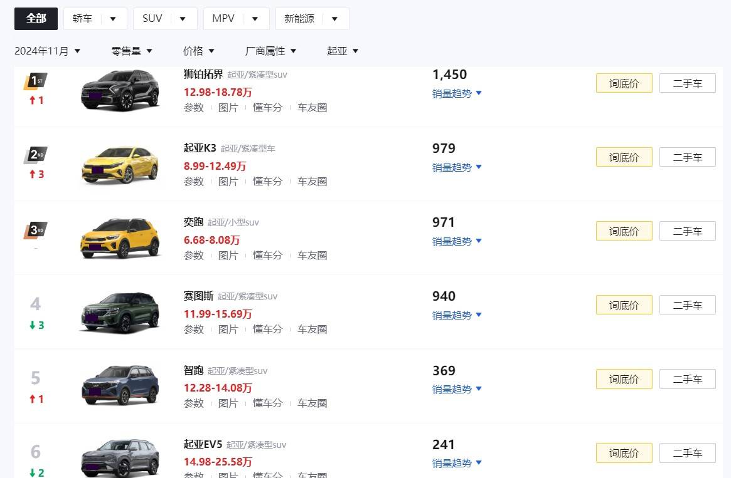Click the 2nd place rank badge icon

35,155
